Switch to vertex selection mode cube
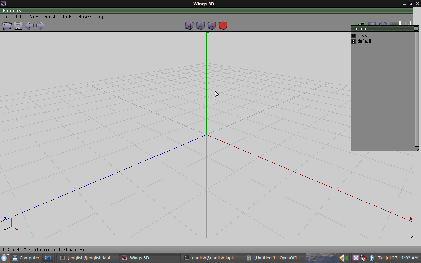 click(189, 26)
